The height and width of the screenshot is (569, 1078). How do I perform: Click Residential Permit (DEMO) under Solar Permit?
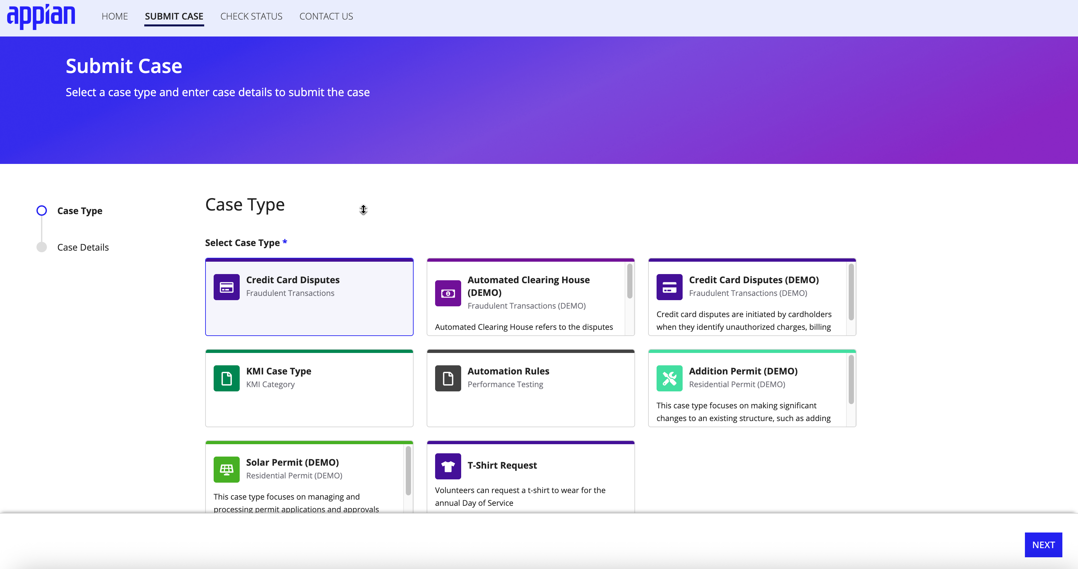(x=294, y=475)
